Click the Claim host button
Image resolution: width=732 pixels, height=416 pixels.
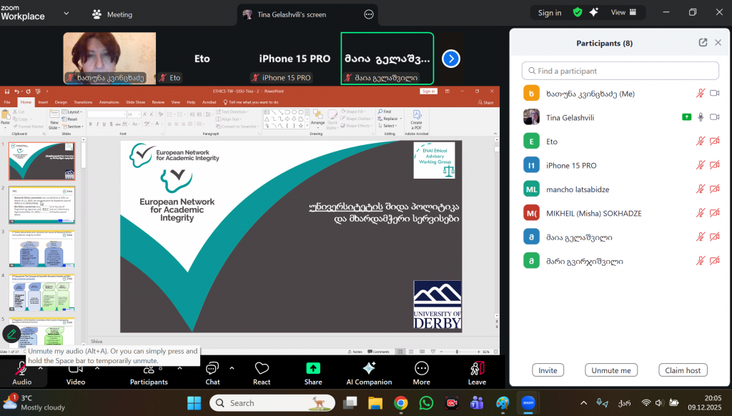[683, 370]
